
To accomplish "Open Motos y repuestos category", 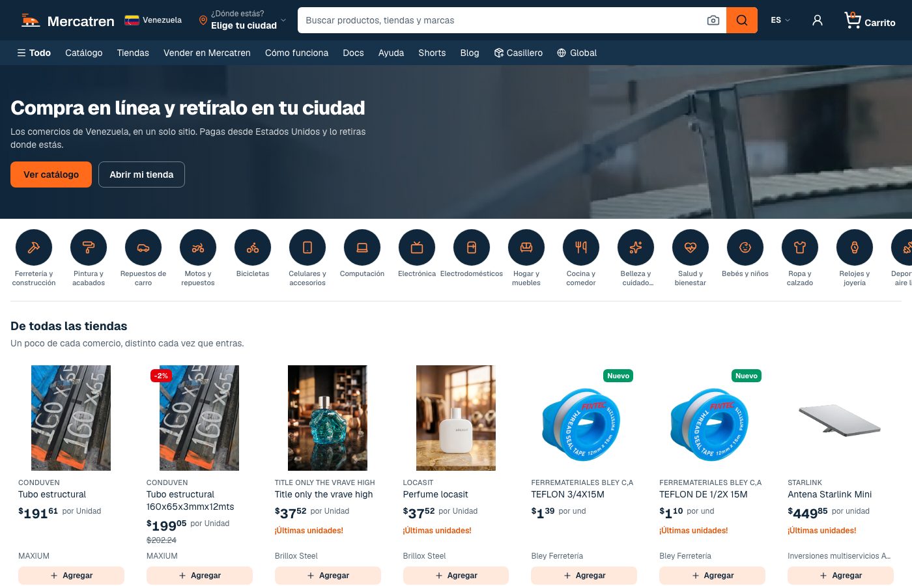I will [198, 258].
